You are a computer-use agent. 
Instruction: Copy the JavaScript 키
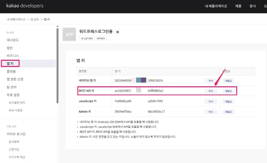pyautogui.click(x=210, y=101)
